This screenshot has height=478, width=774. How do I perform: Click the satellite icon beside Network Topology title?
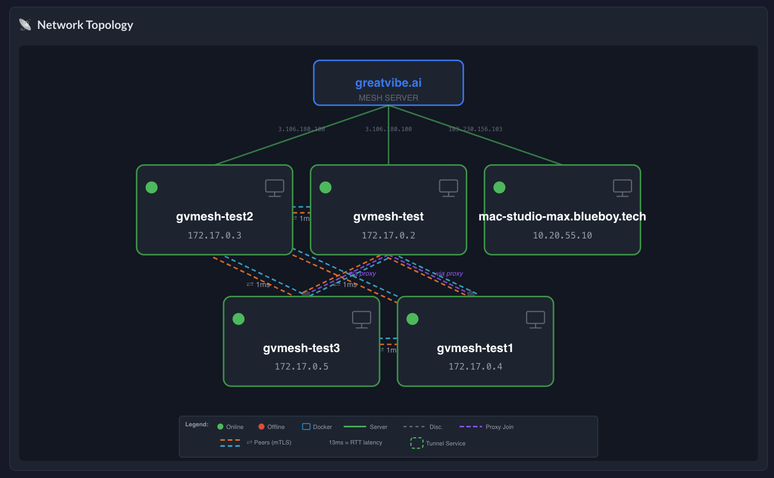(x=24, y=24)
